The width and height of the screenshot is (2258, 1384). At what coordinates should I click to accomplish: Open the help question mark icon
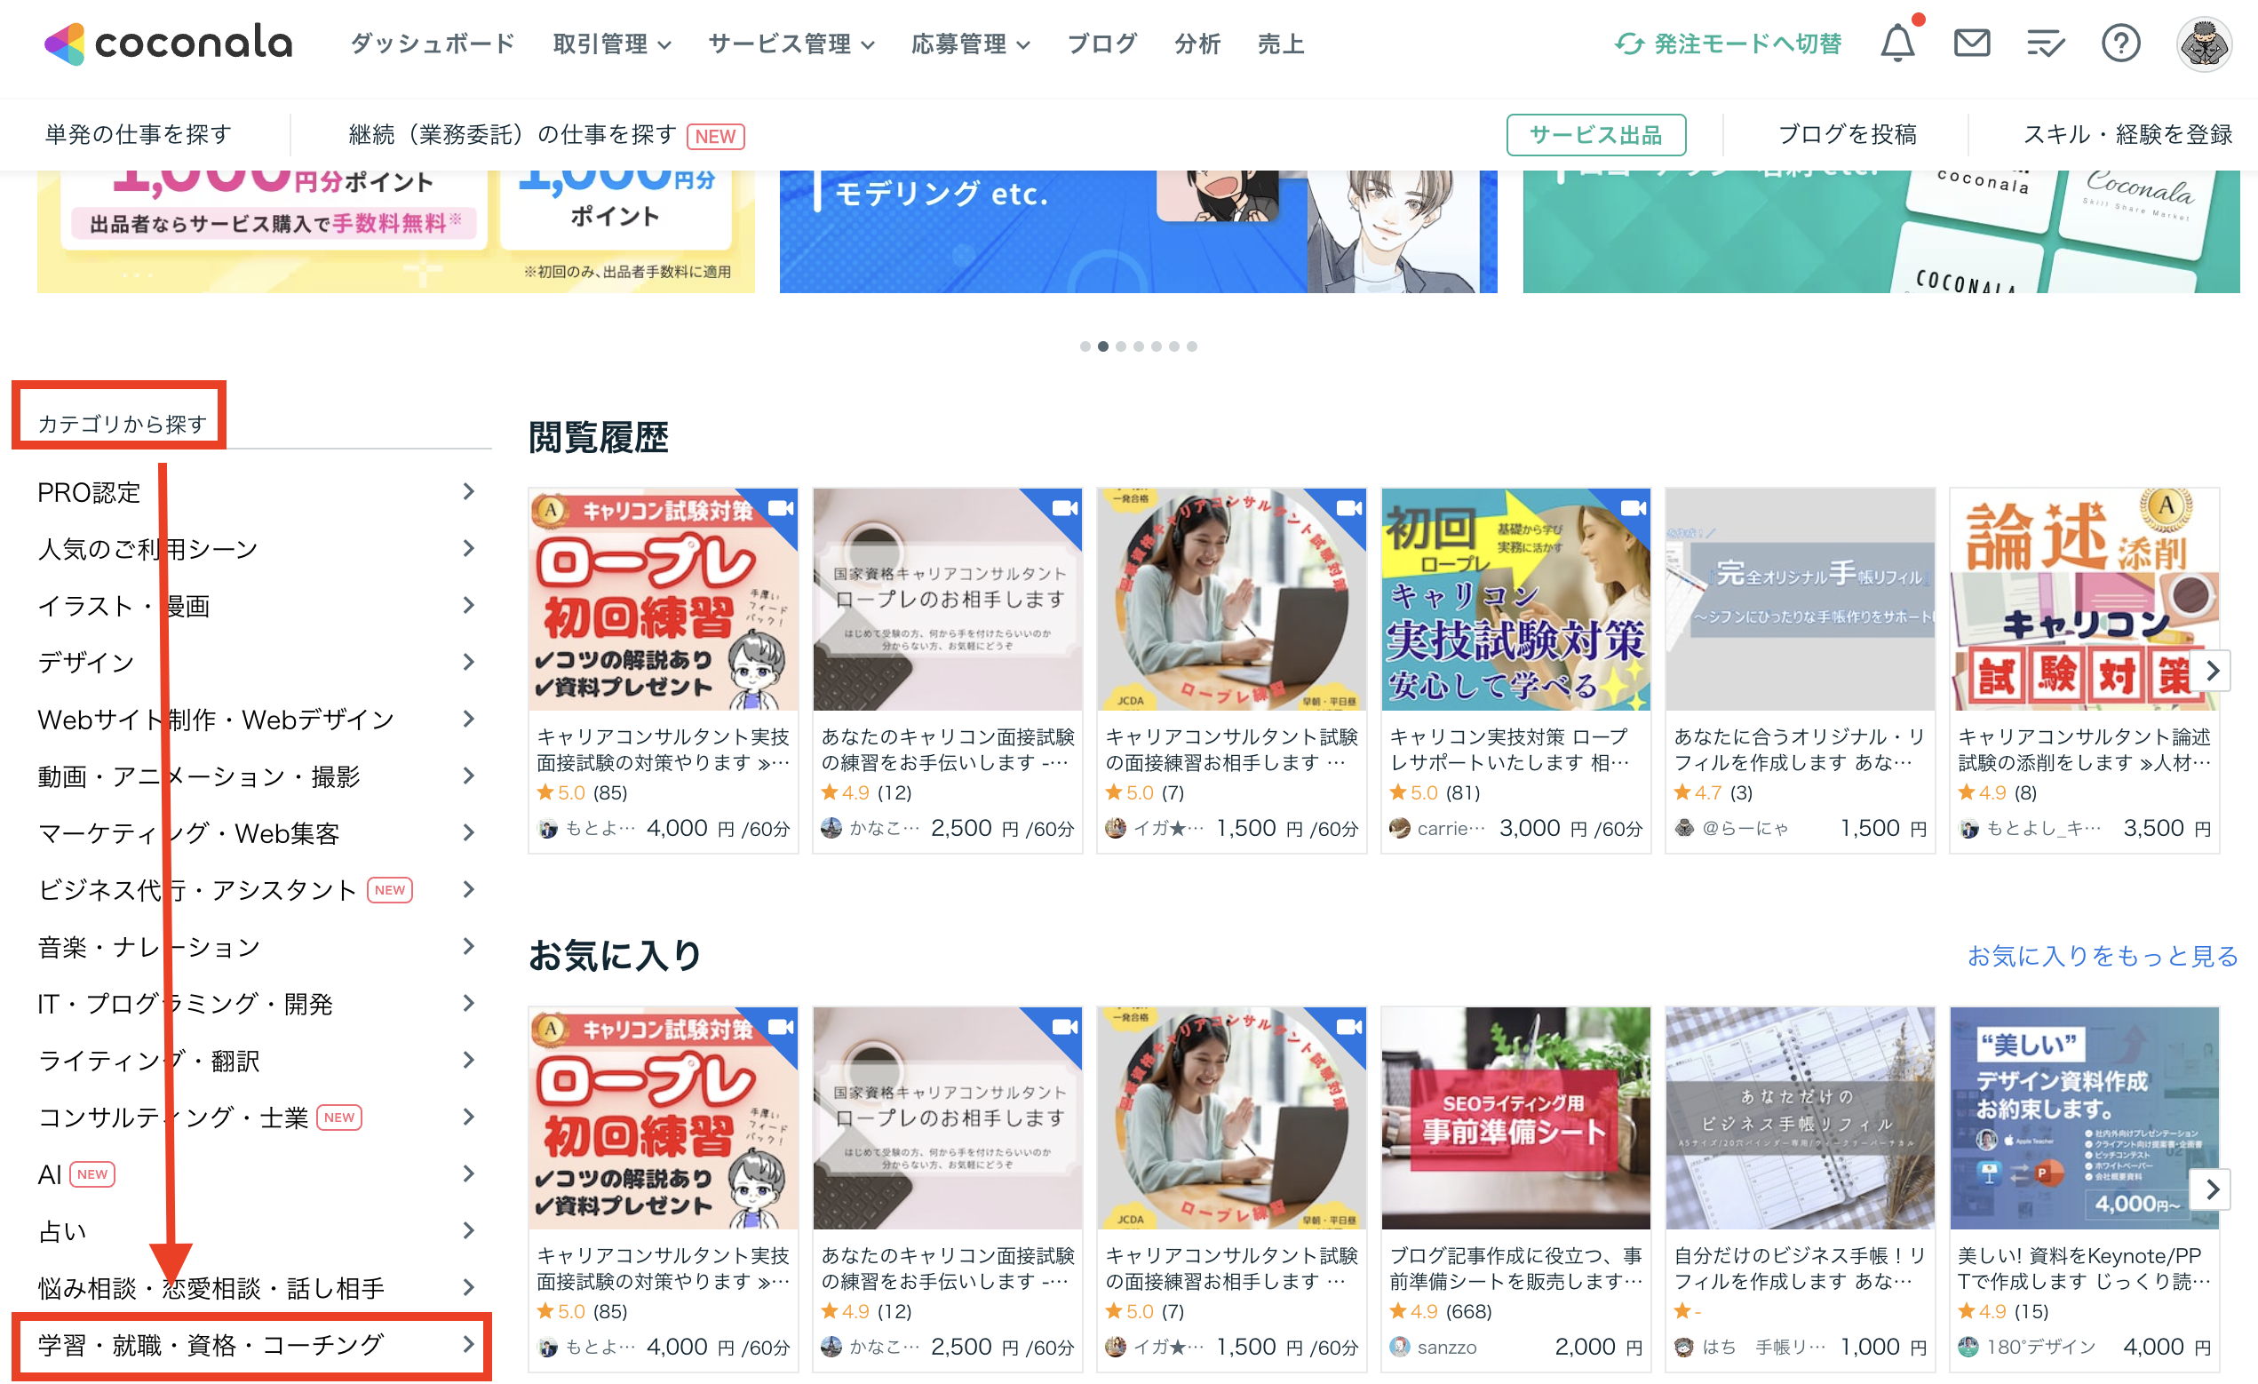click(2119, 43)
